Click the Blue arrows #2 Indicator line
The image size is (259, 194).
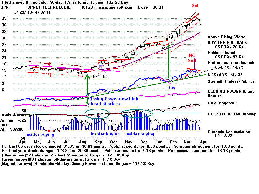[65, 155]
